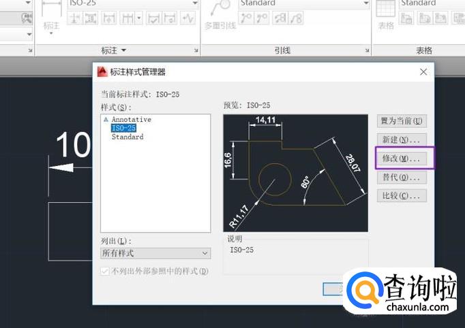Image resolution: width=465 pixels, height=328 pixels.
Task: Click the collect multileaders icon
Action: pos(296,18)
